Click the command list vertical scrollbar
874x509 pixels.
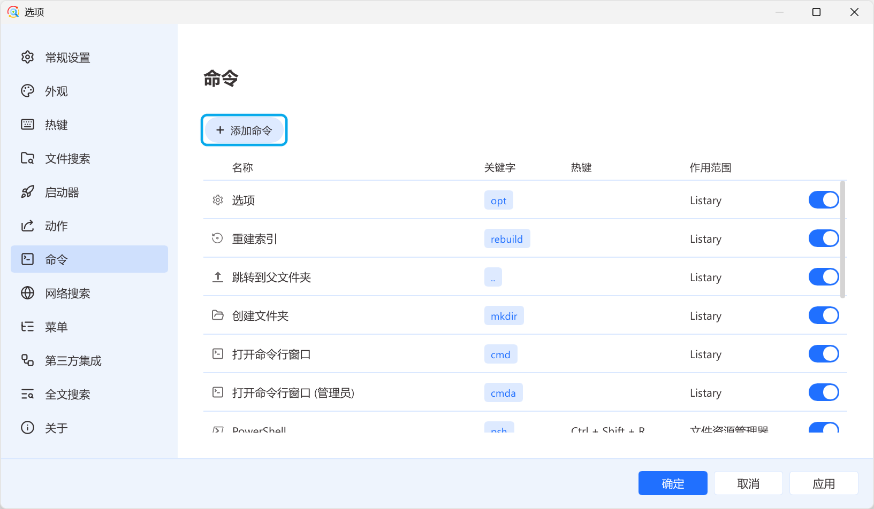(843, 240)
